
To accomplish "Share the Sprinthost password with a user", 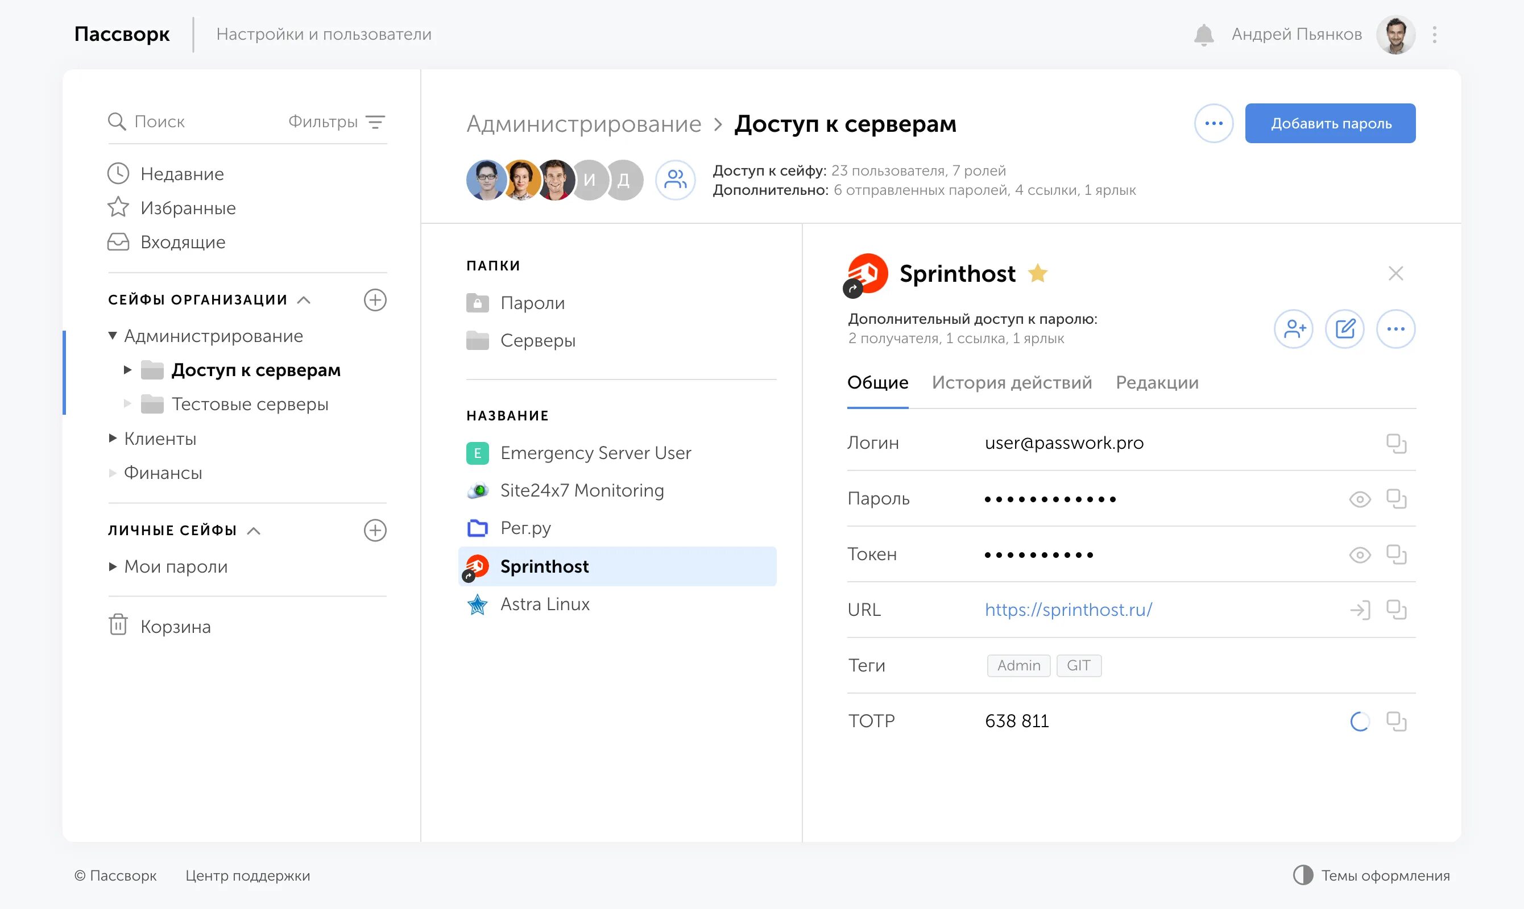I will pos(1294,329).
